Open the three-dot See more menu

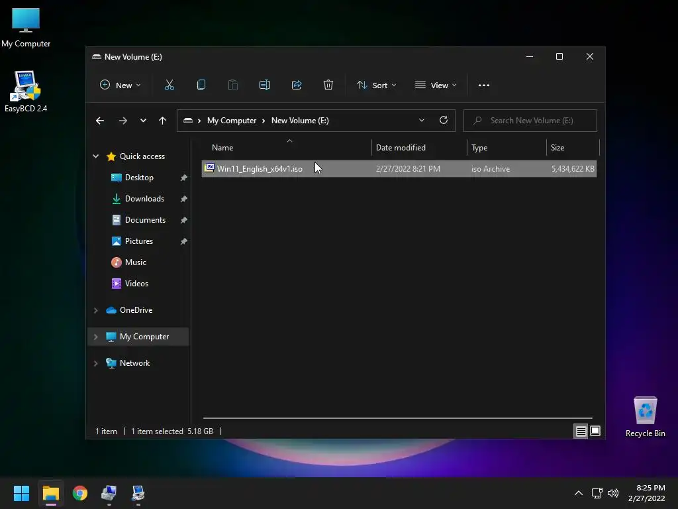click(484, 85)
